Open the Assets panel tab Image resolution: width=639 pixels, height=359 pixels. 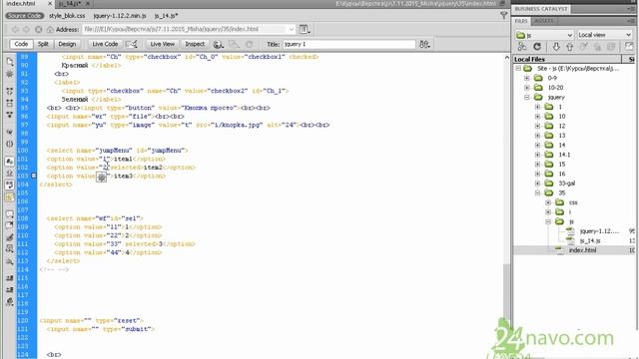[x=544, y=21]
